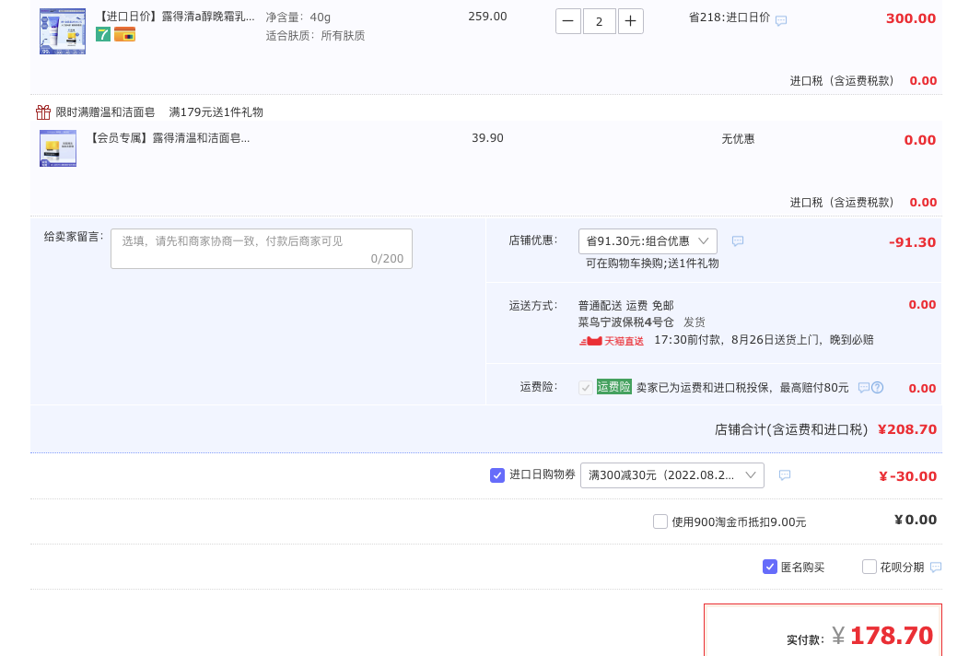The image size is (969, 656).
Task: Enable 使用900淘金币抵扣9.00元 checkbox
Action: [x=660, y=521]
